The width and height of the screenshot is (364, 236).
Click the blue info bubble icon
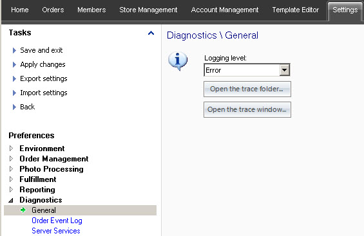tap(178, 61)
